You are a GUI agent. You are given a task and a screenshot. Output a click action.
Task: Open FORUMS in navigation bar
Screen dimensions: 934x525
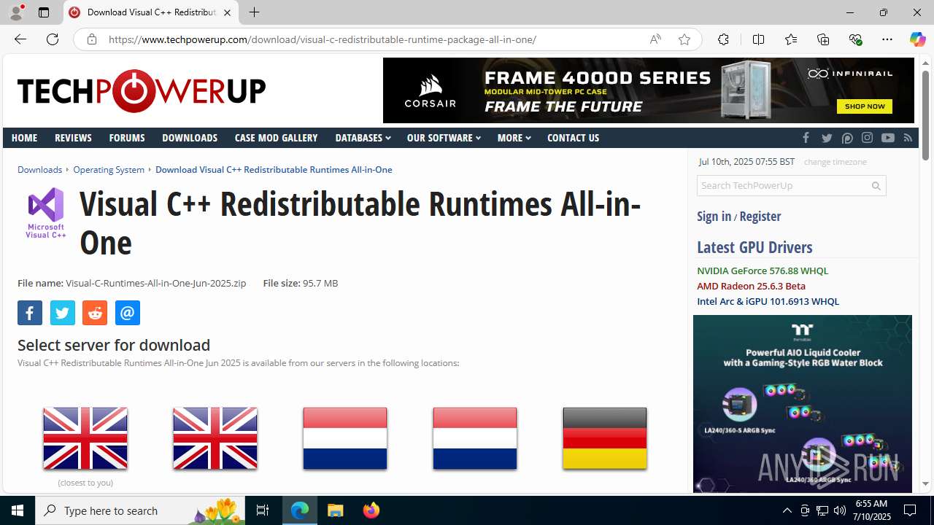pos(127,138)
